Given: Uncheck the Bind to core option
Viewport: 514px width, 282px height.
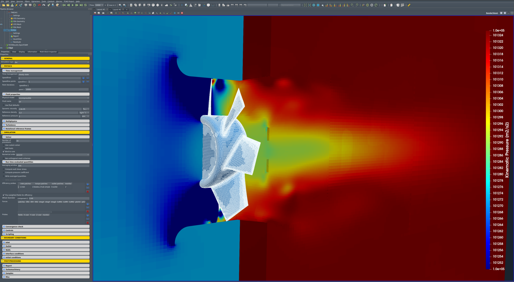Looking at the screenshot, I should (4, 152).
